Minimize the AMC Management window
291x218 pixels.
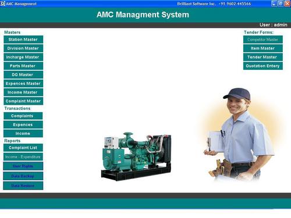pos(274,3)
